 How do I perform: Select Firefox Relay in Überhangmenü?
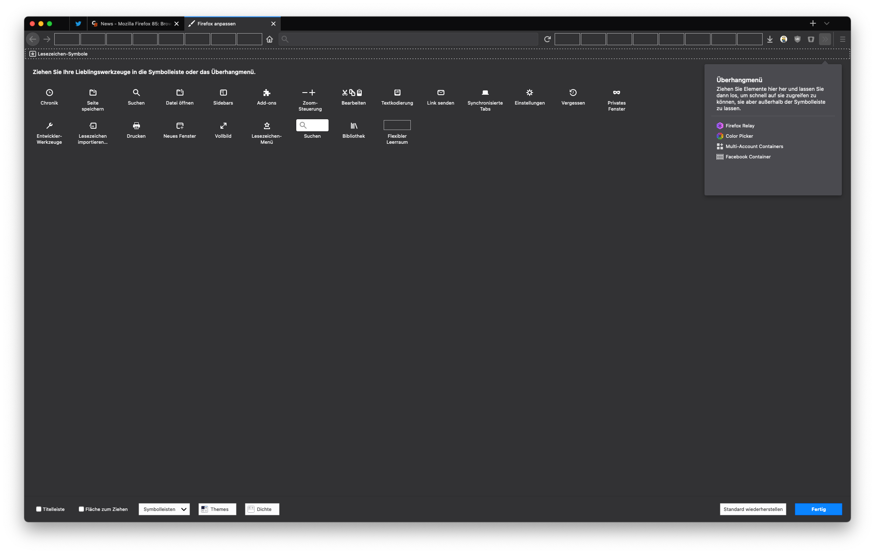point(739,126)
